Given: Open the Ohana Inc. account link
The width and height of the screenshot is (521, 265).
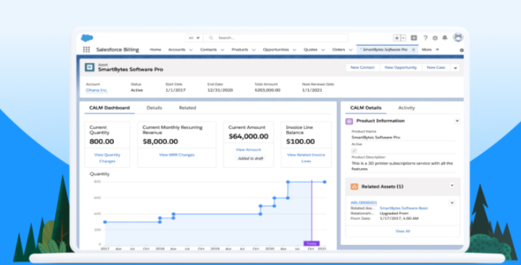Looking at the screenshot, I should 96,91.
